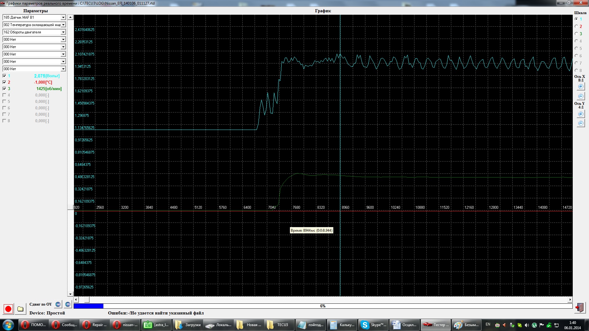Open the Осцил... Word document in taskbar
The image size is (589, 331).
405,325
